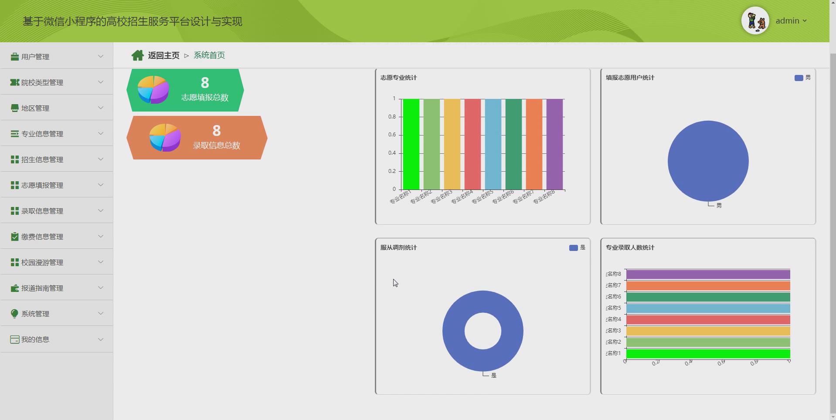The height and width of the screenshot is (420, 836).
Task: Click the admin avatar picture
Action: [x=755, y=20]
